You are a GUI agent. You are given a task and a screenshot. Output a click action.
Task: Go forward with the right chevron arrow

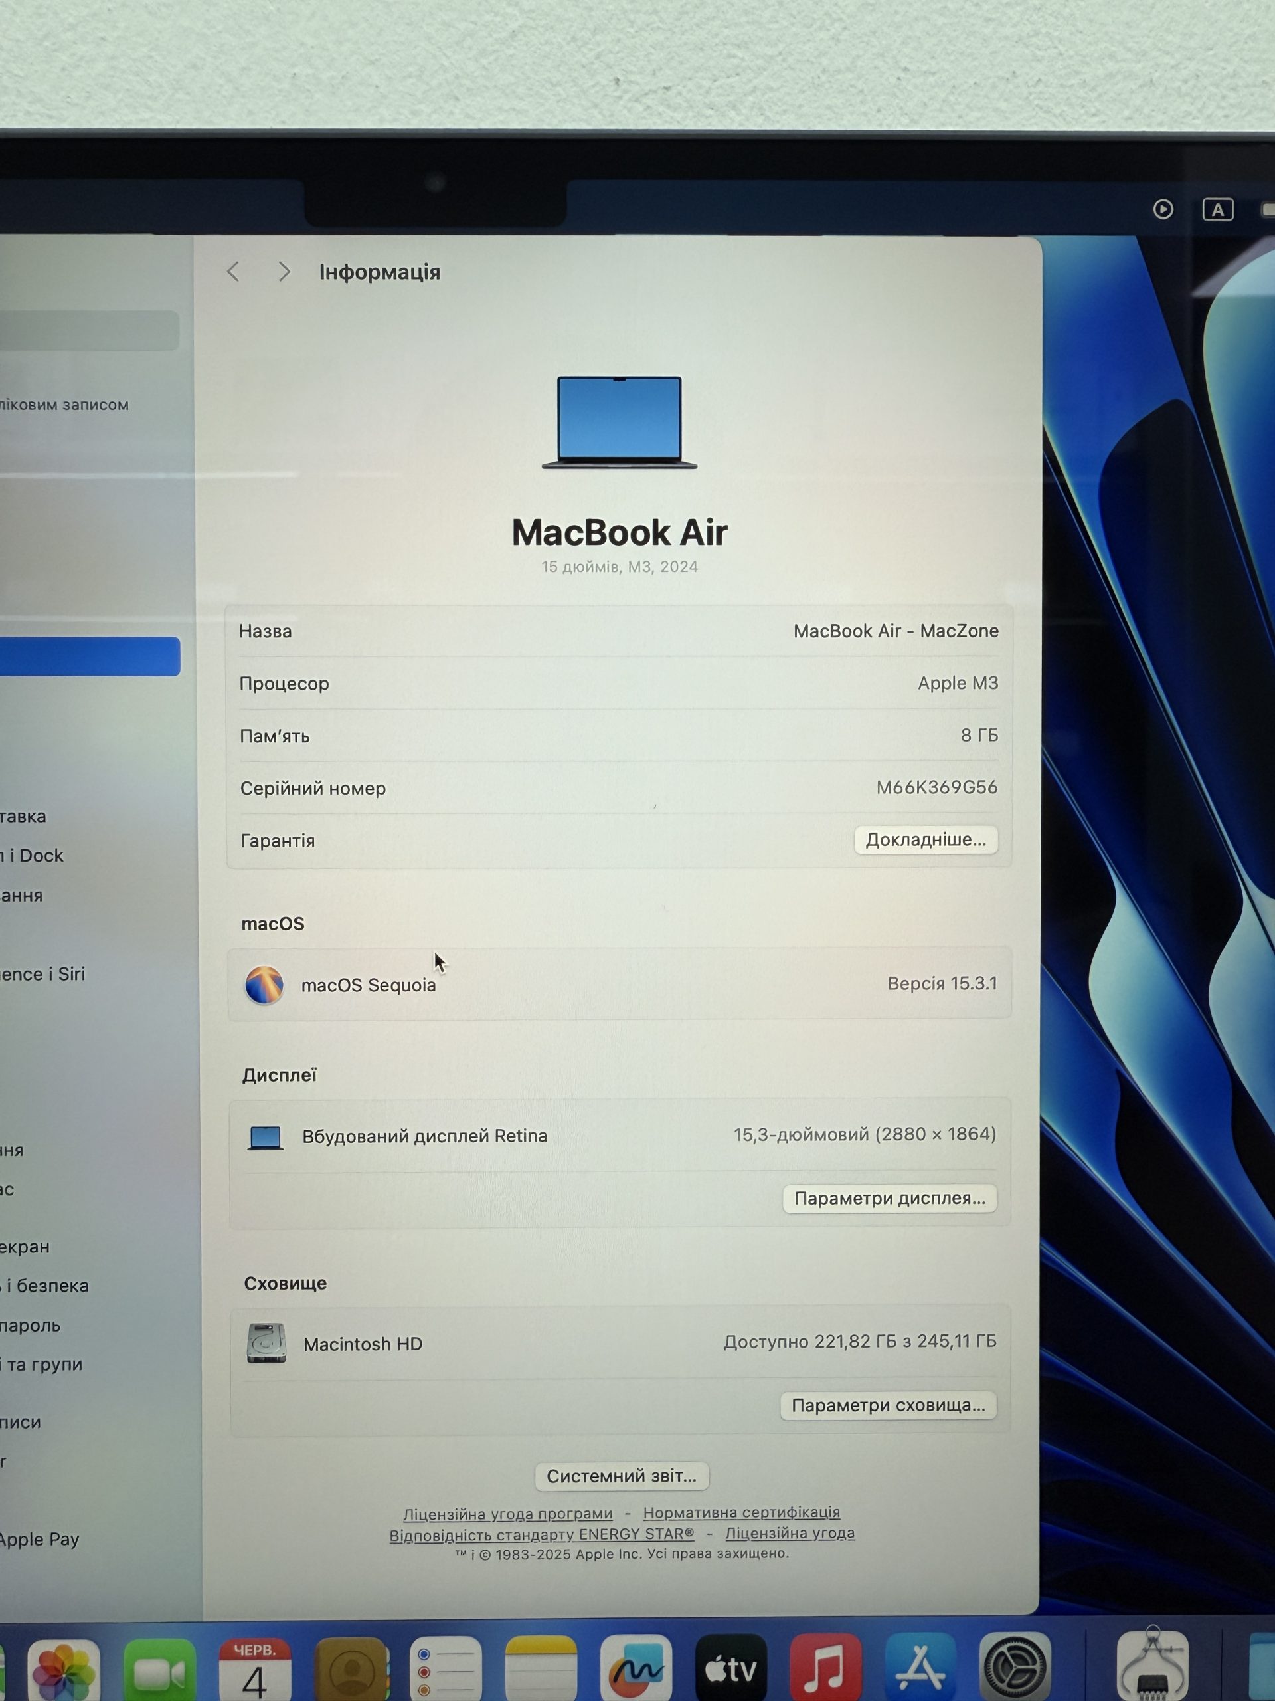[x=284, y=272]
